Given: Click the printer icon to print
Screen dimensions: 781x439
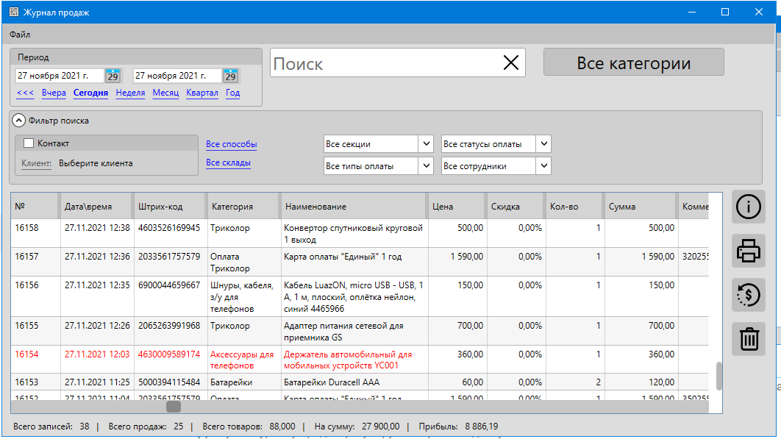Looking at the screenshot, I should point(749,251).
